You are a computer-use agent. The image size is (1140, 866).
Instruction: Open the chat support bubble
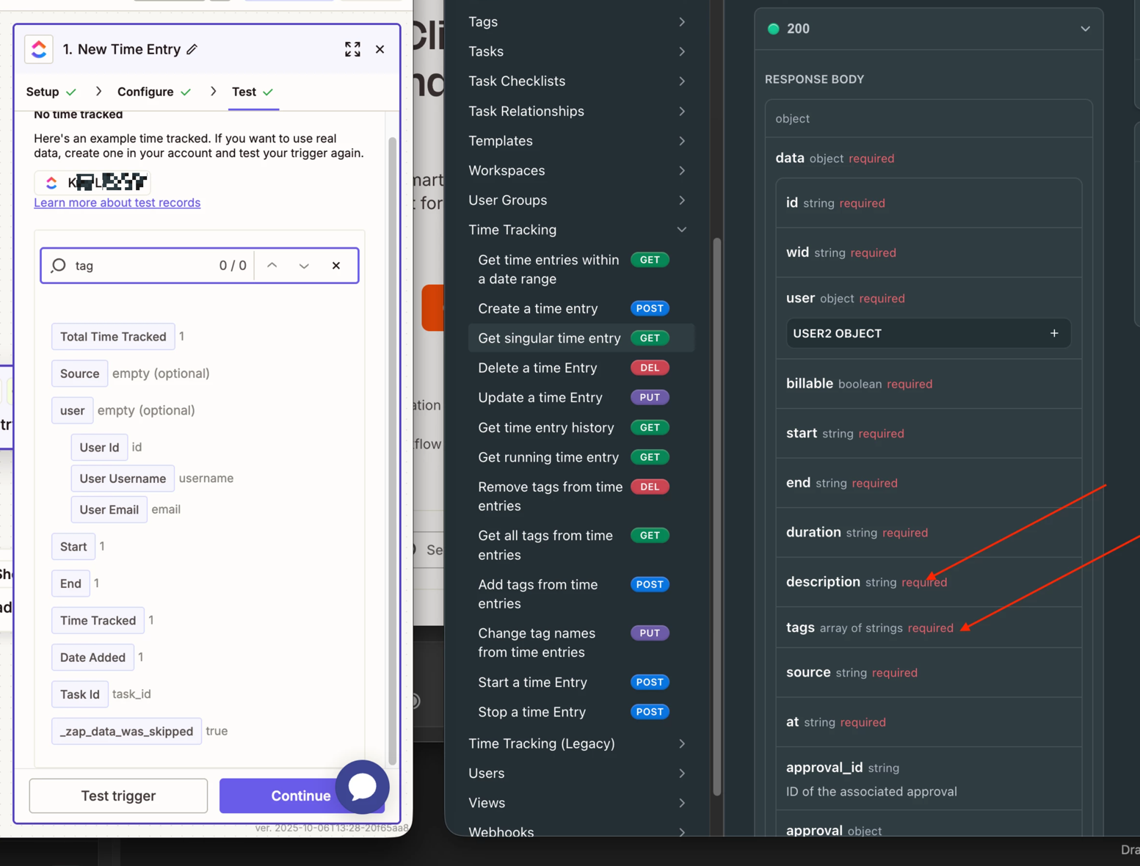pos(362,787)
